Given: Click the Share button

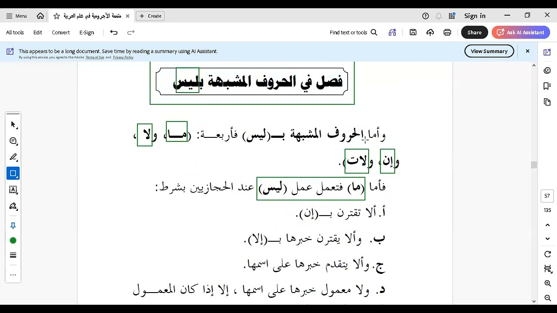Looking at the screenshot, I should click(x=474, y=32).
